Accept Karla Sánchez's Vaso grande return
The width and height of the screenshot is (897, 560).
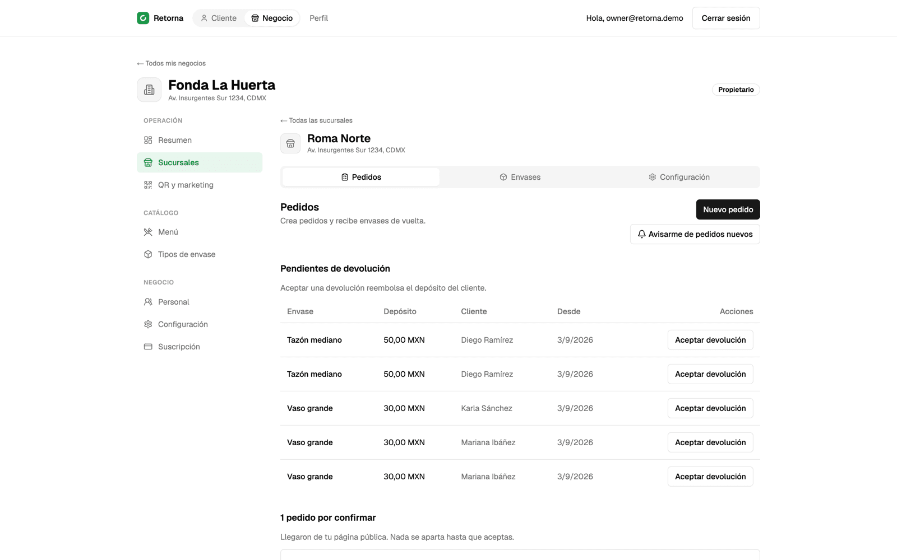point(710,408)
